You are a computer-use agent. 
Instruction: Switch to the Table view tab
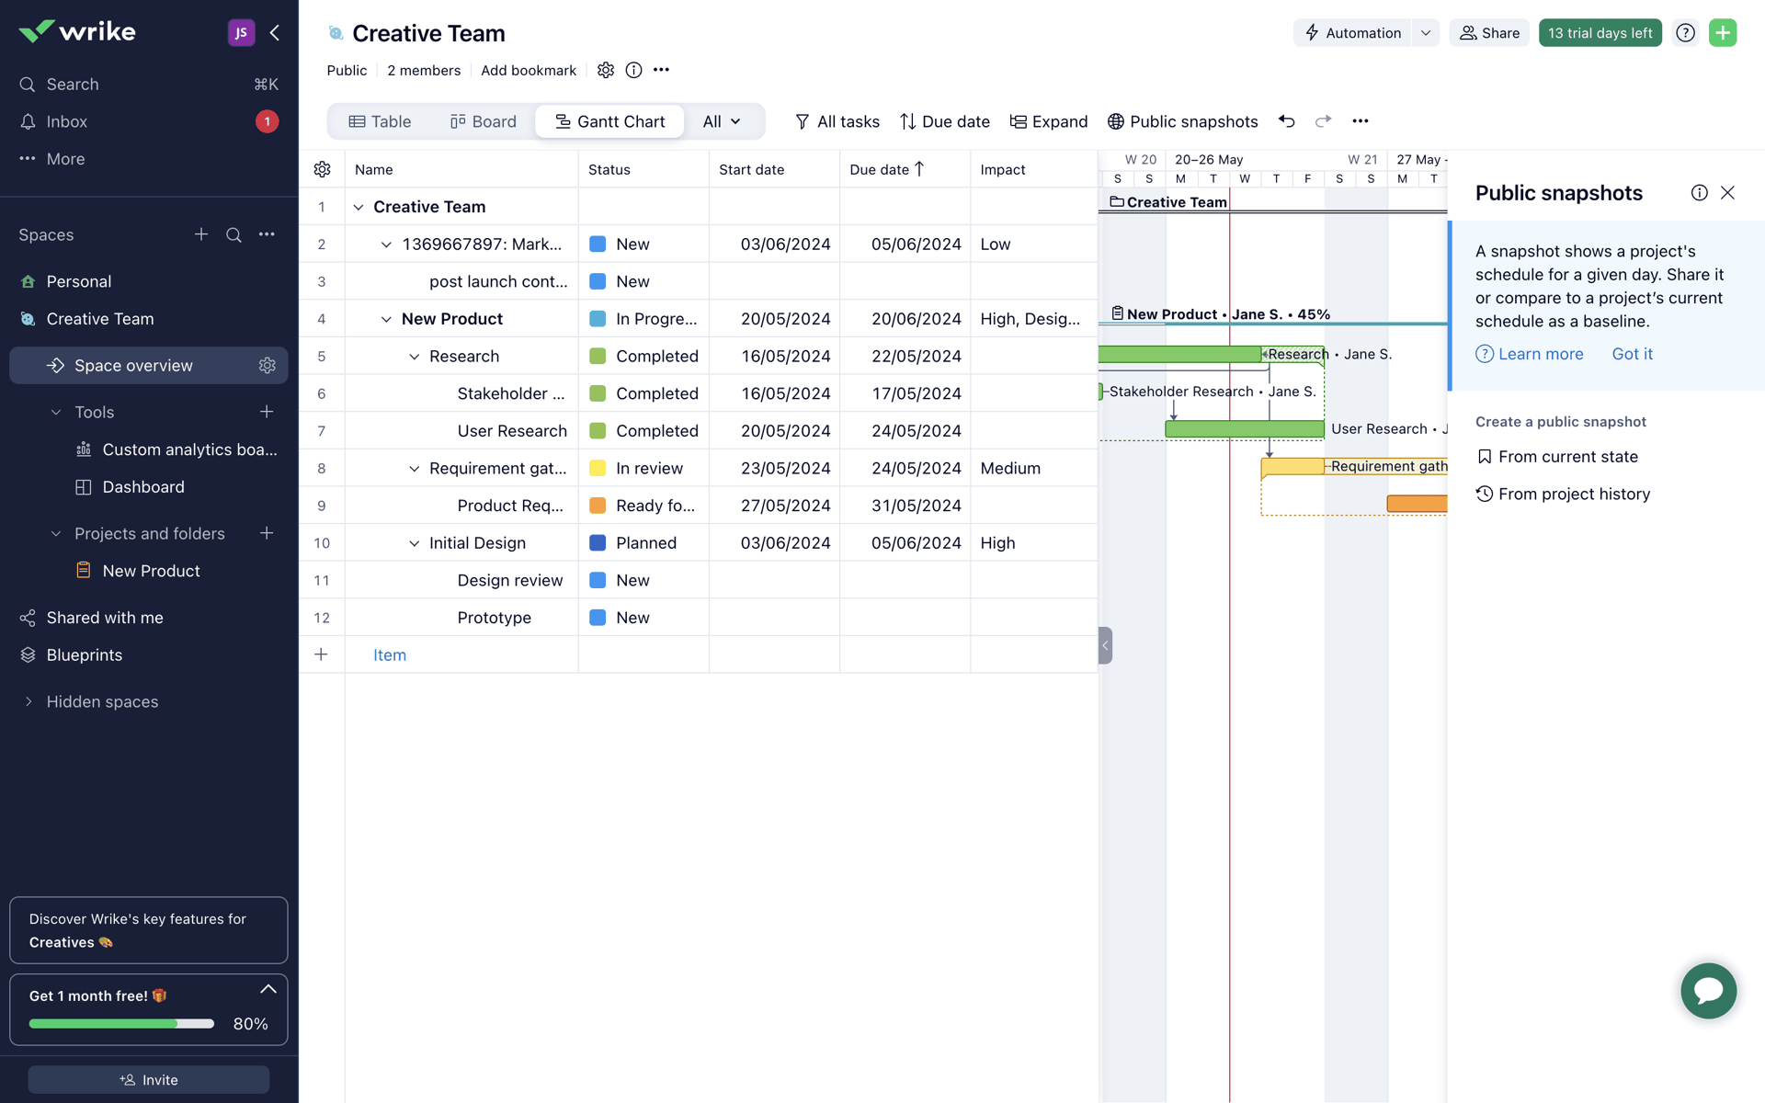pyautogui.click(x=380, y=121)
